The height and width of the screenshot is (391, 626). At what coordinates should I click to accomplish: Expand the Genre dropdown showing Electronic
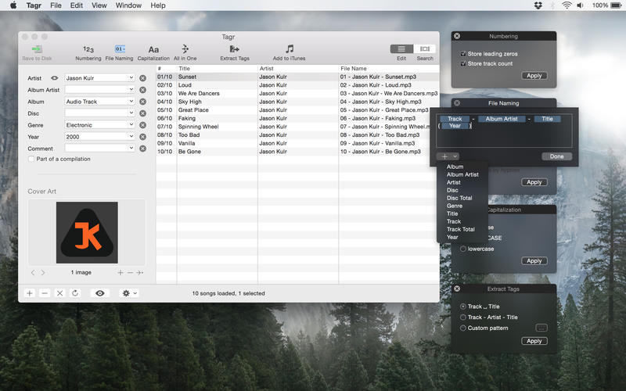pyautogui.click(x=131, y=125)
